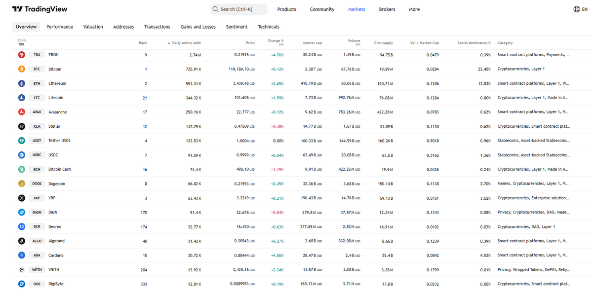Screen dimensions: 592x291
Task: Click the Bitcoin Cash coin icon
Action: tap(22, 169)
